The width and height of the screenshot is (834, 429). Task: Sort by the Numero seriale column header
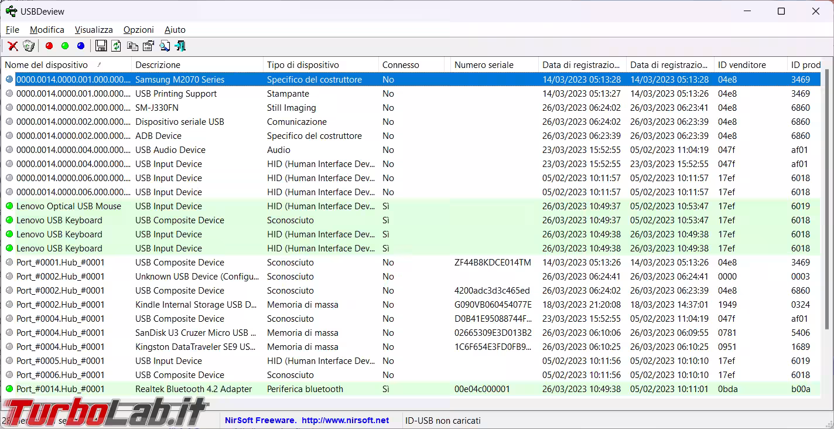pos(484,65)
